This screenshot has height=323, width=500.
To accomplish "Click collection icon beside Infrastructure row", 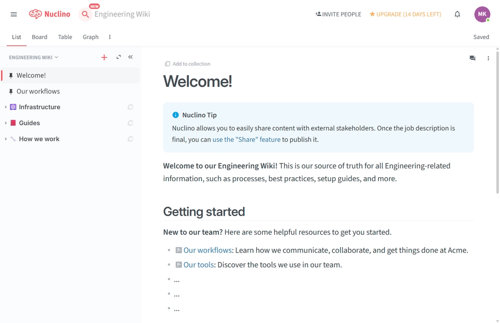I will pyautogui.click(x=130, y=107).
